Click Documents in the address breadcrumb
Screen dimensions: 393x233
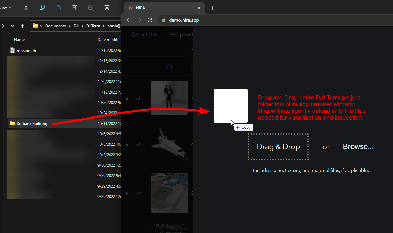point(55,26)
